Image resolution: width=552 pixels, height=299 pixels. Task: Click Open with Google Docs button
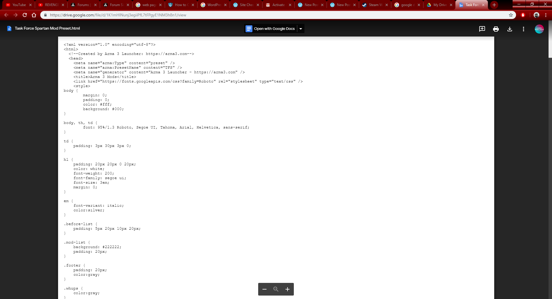(271, 29)
